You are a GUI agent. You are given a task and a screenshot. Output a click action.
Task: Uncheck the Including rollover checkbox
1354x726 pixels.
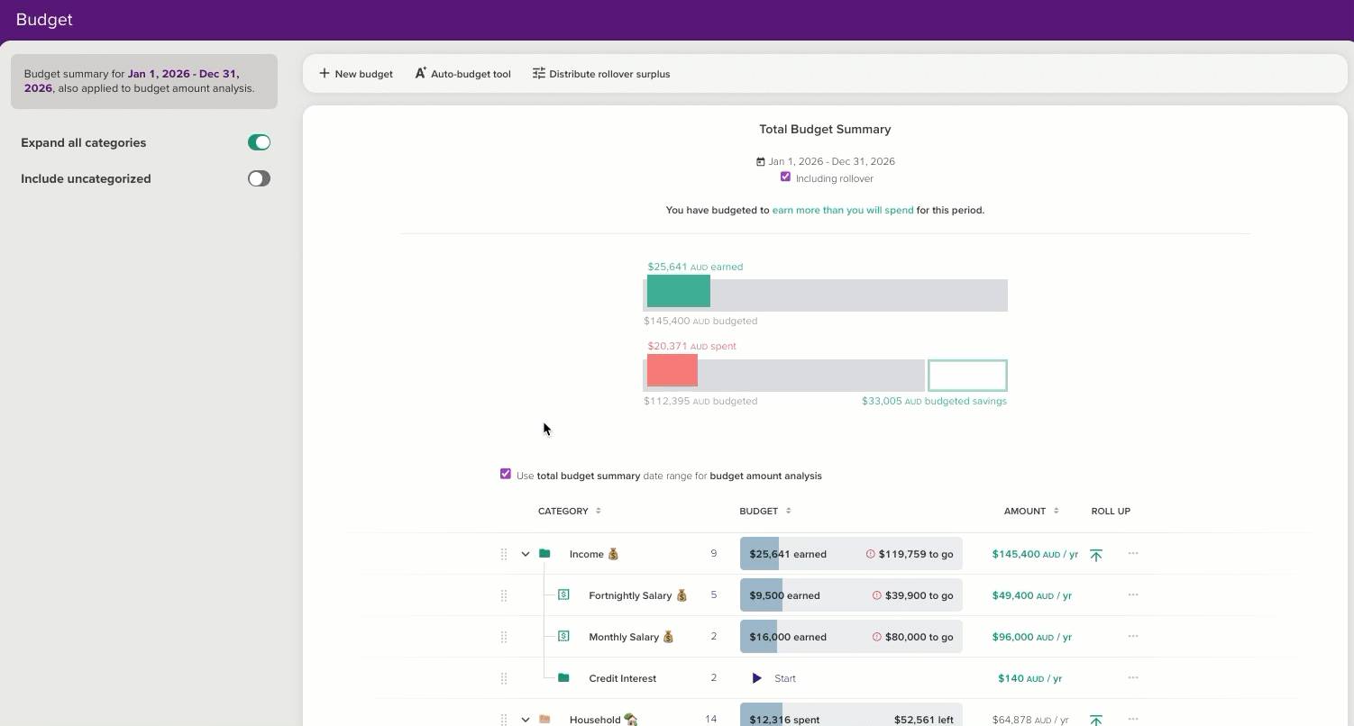(785, 177)
